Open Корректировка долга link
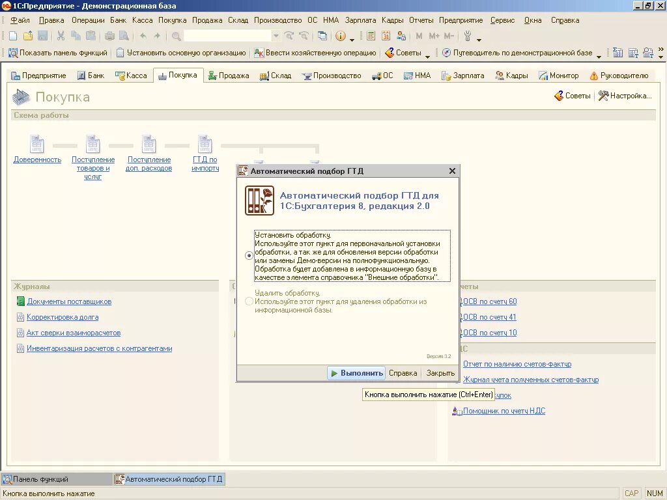This screenshot has width=667, height=500. click(x=63, y=317)
